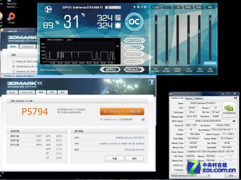Click the load button left of the save button

pos(115,158)
